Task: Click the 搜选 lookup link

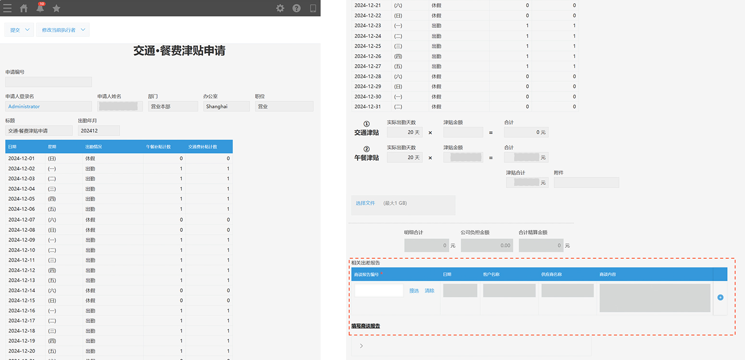Action: click(414, 291)
